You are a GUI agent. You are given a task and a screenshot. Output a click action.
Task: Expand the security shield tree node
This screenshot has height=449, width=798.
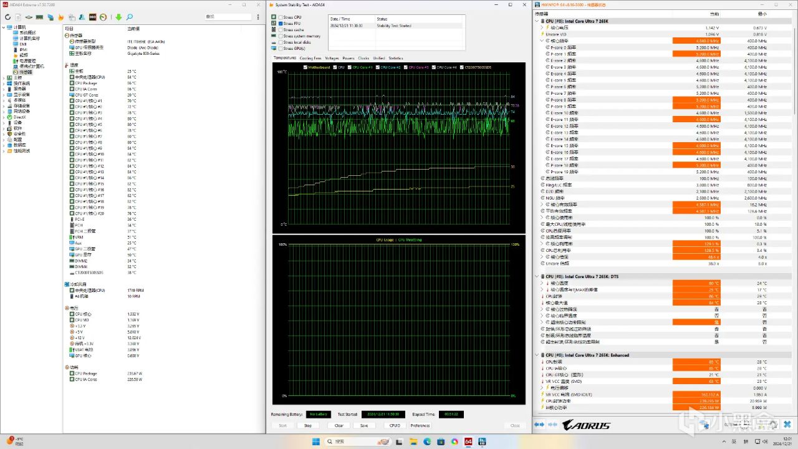click(x=3, y=133)
